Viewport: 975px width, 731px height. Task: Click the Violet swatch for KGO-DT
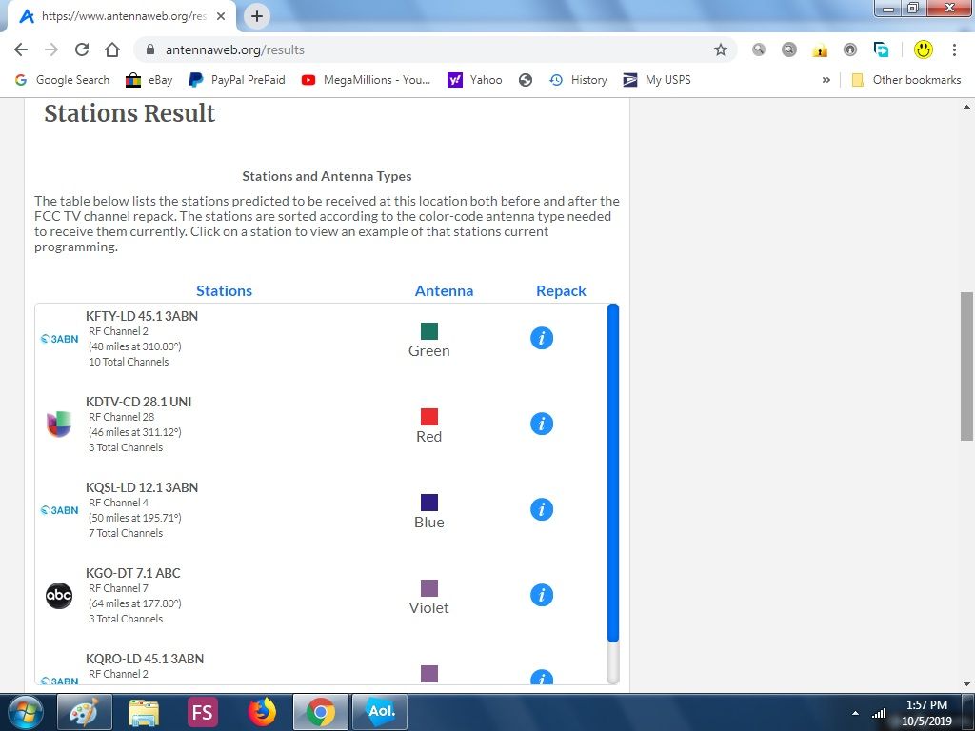[429, 588]
